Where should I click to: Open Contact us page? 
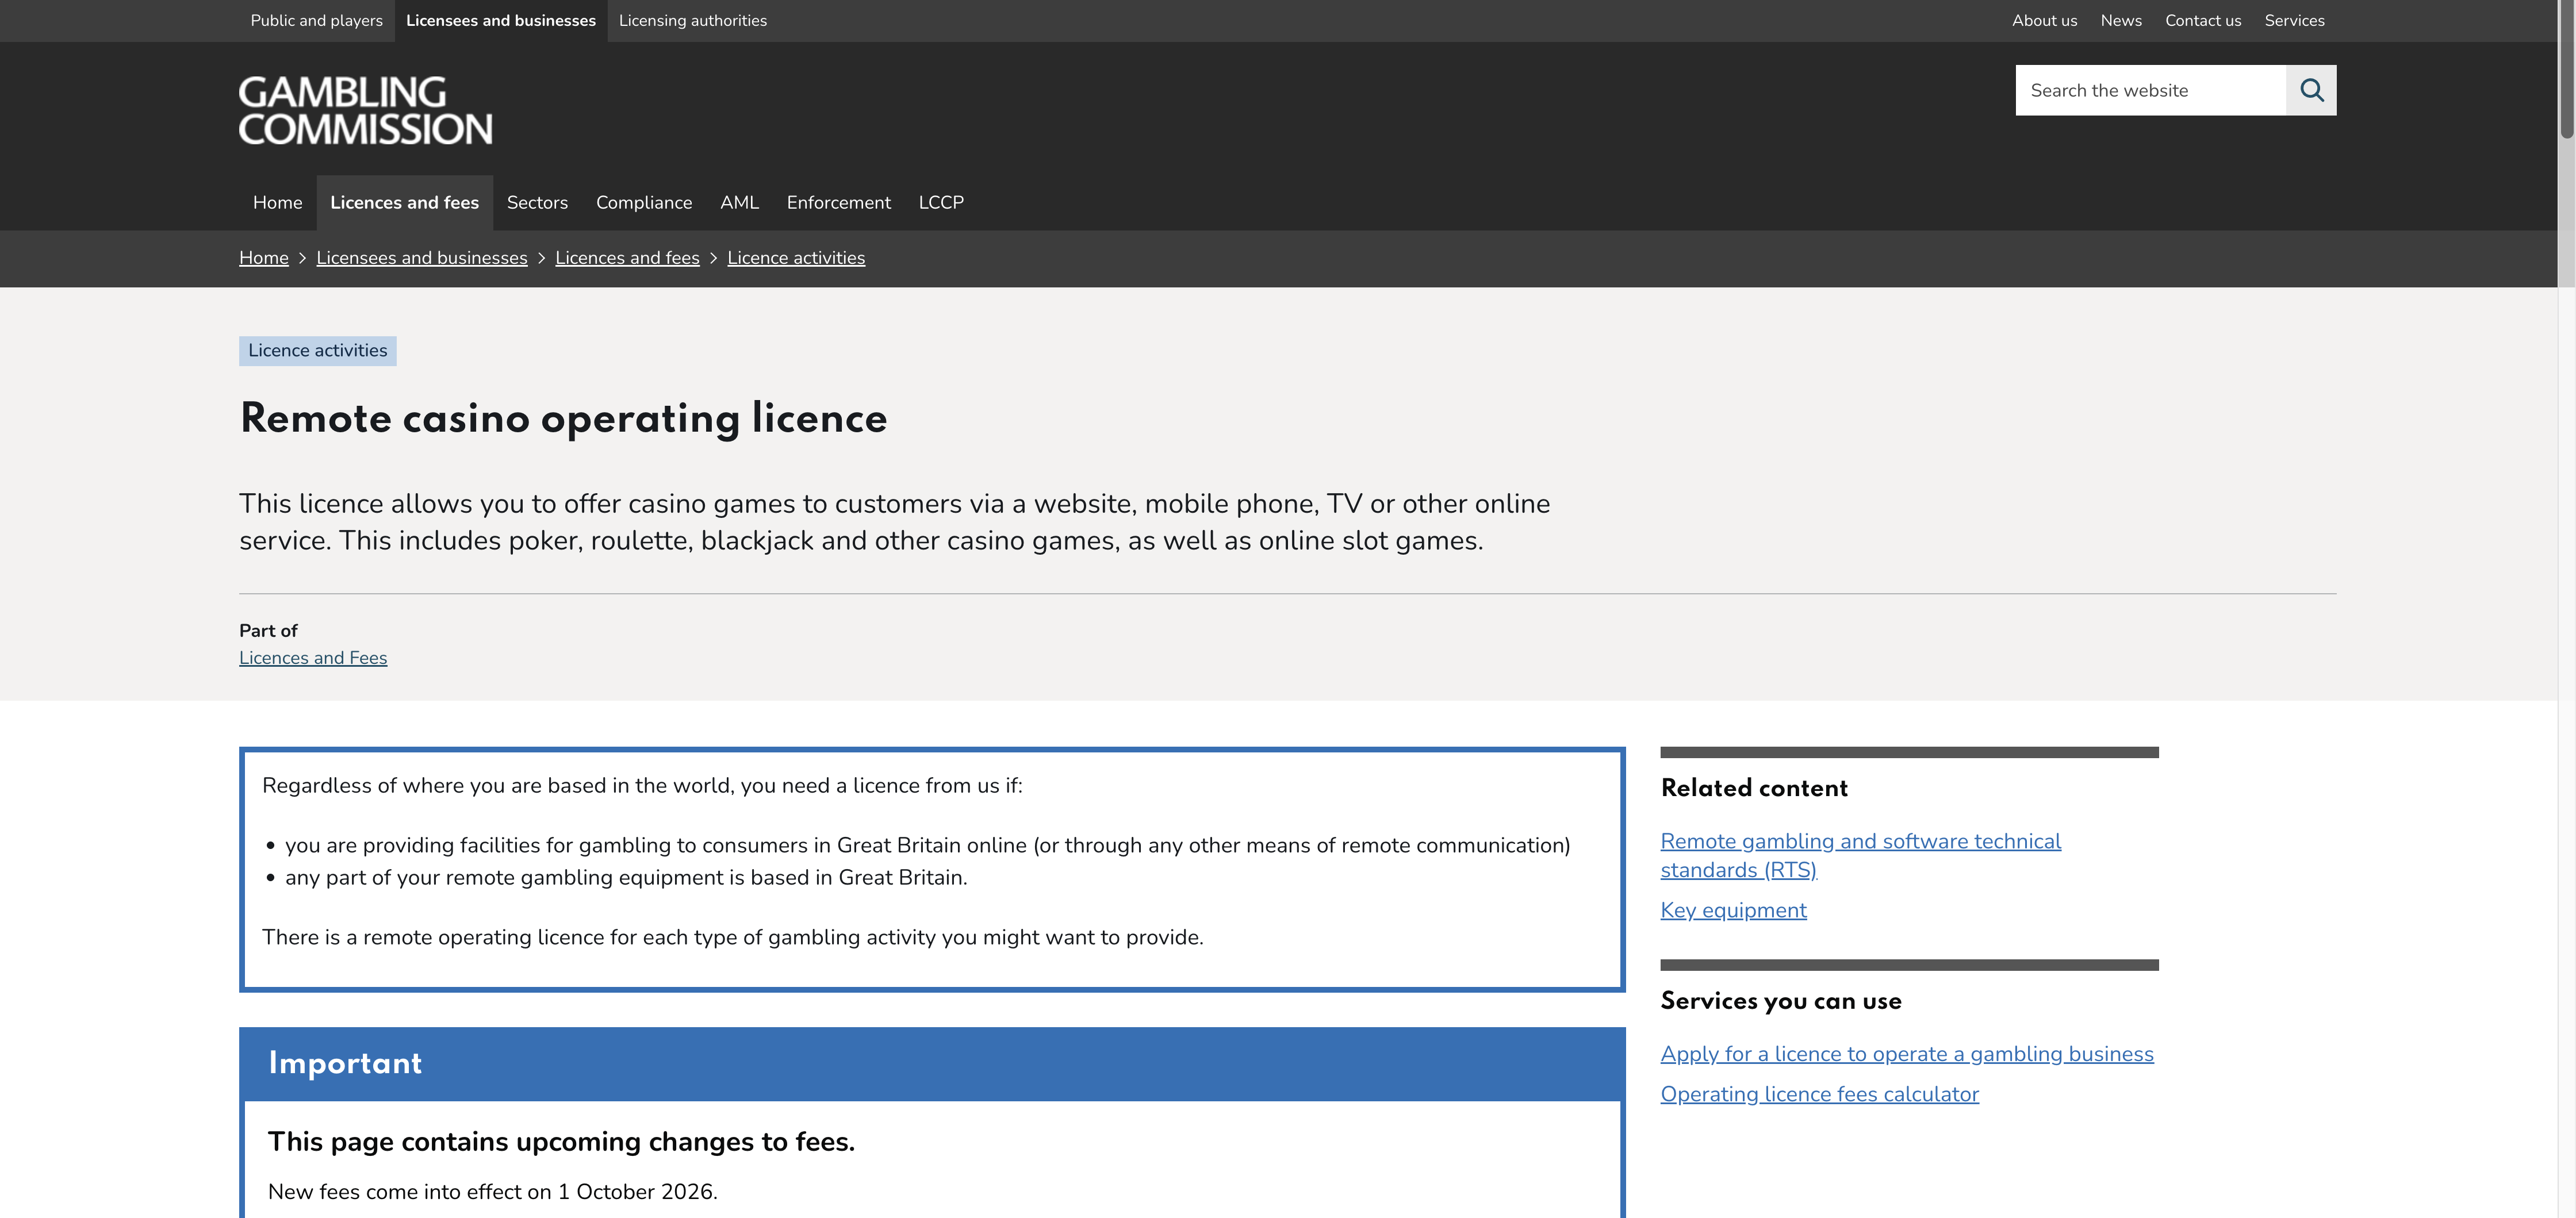tap(2203, 20)
